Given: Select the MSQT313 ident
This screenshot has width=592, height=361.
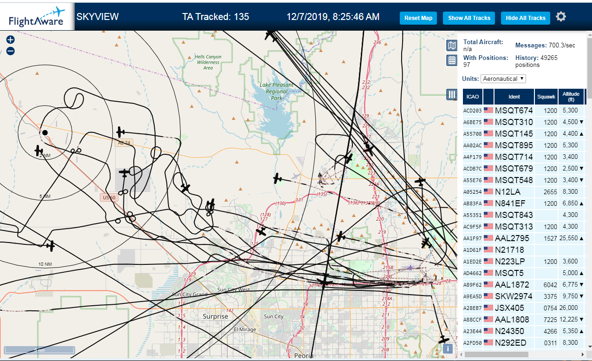Looking at the screenshot, I should [514, 227].
